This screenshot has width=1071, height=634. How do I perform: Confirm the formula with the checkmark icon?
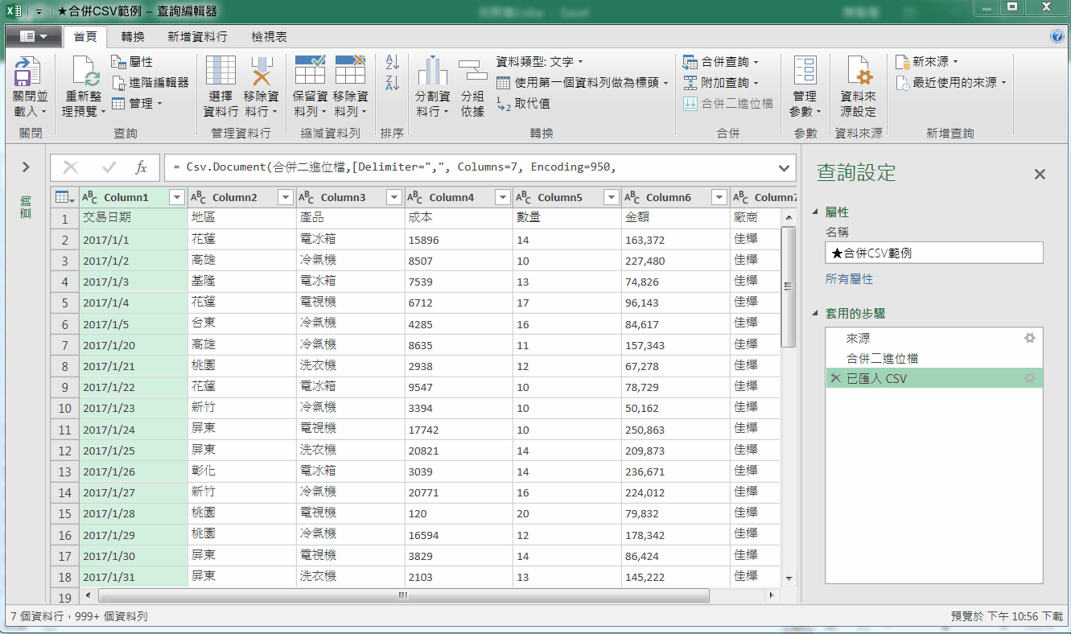click(109, 168)
